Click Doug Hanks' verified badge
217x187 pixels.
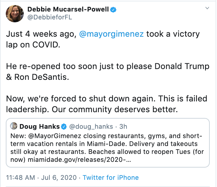click(x=64, y=127)
